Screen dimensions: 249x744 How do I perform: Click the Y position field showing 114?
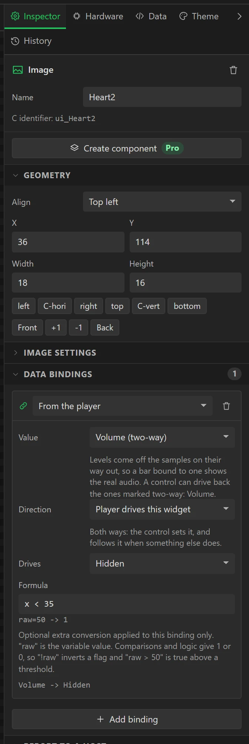186,242
